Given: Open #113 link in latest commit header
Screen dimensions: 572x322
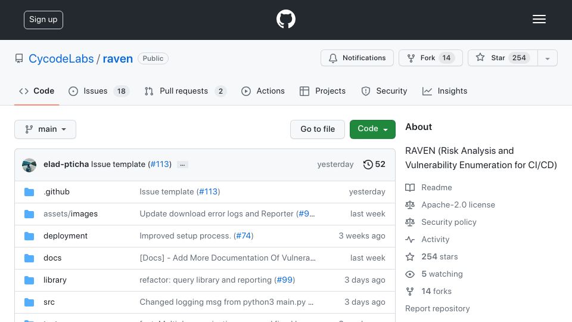Looking at the screenshot, I should click(x=160, y=165).
